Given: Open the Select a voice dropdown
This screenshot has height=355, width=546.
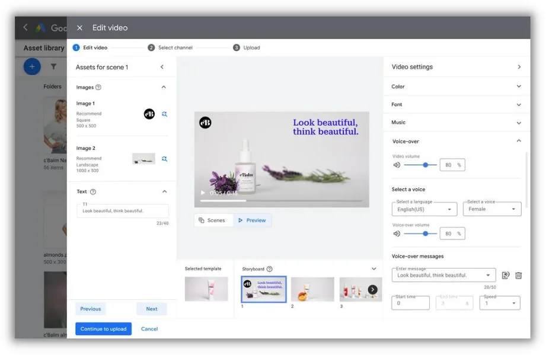Looking at the screenshot, I should pyautogui.click(x=491, y=209).
